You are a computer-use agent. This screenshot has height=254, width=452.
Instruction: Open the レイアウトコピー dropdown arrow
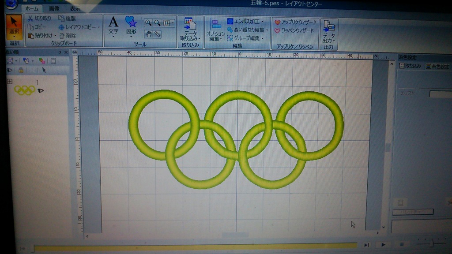(x=99, y=27)
